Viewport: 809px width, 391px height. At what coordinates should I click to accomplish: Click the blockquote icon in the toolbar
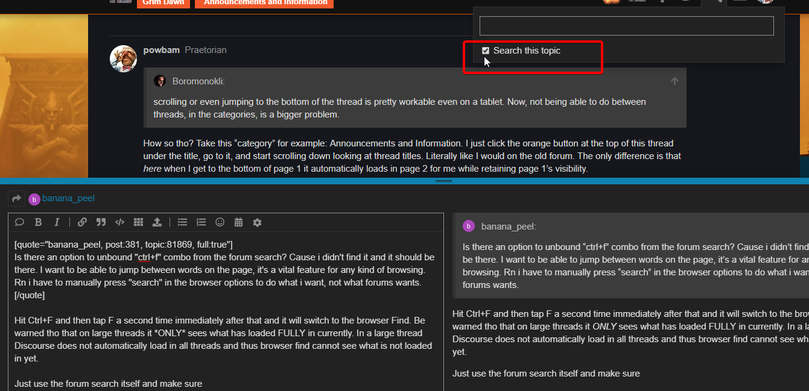coord(101,222)
